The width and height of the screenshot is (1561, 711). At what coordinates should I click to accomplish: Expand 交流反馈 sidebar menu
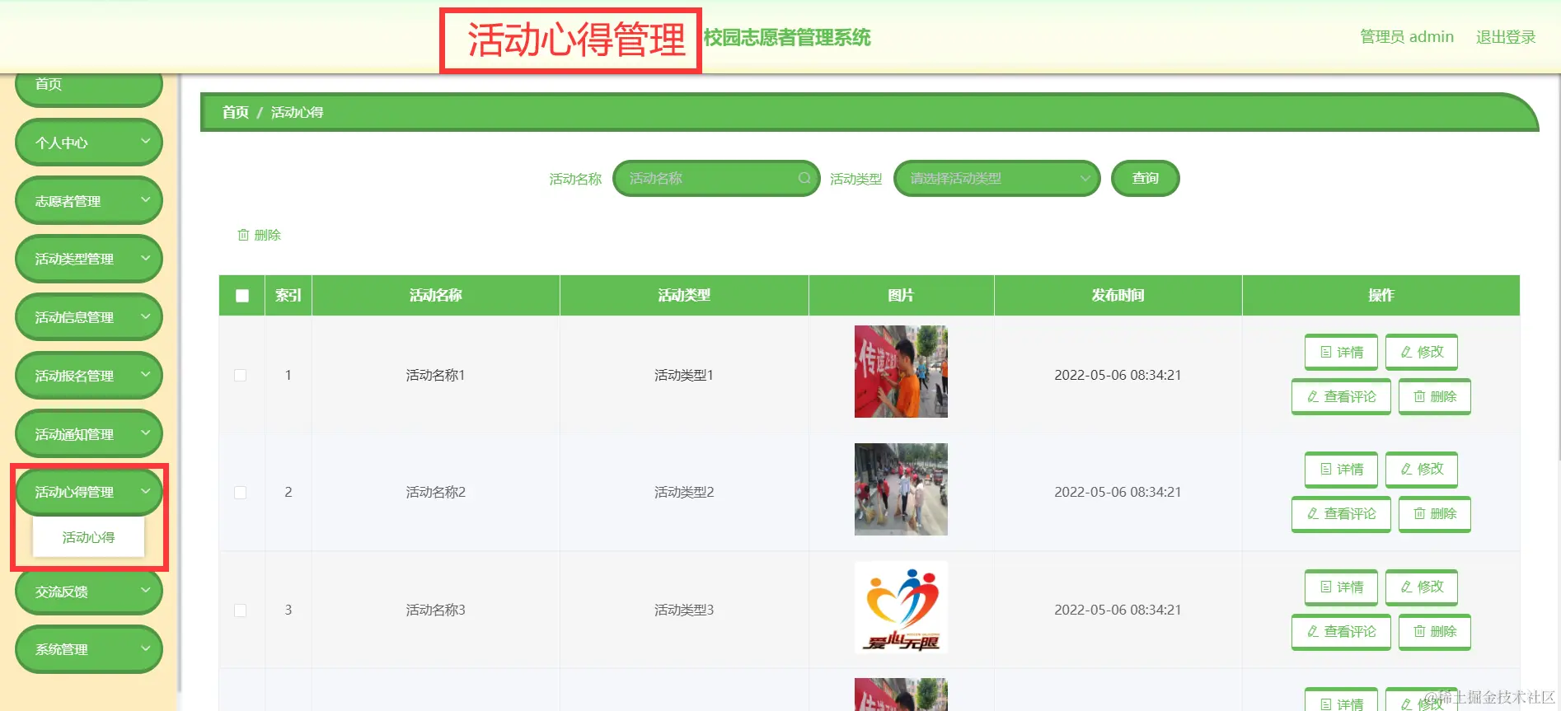89,592
